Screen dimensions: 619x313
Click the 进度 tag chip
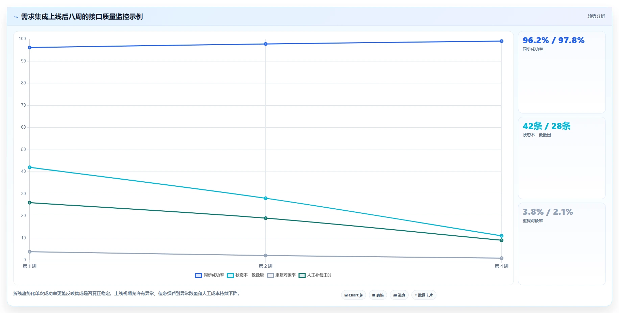[399, 295]
